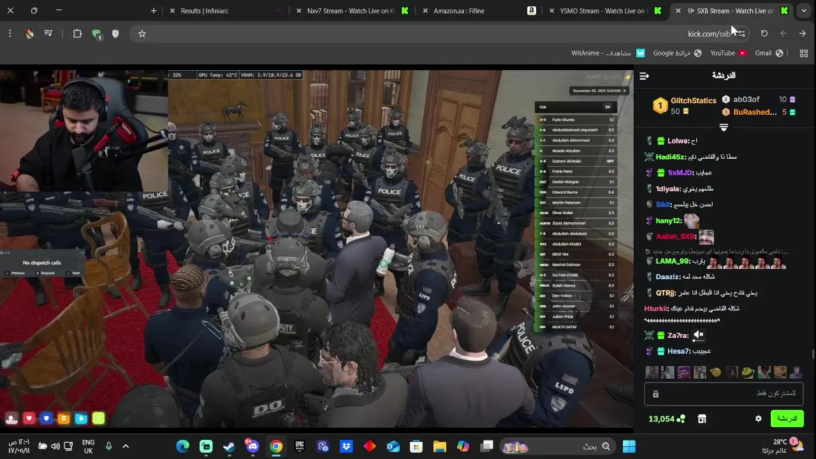816x459 pixels.
Task: Toggle the microphone tray icon
Action: click(109, 446)
